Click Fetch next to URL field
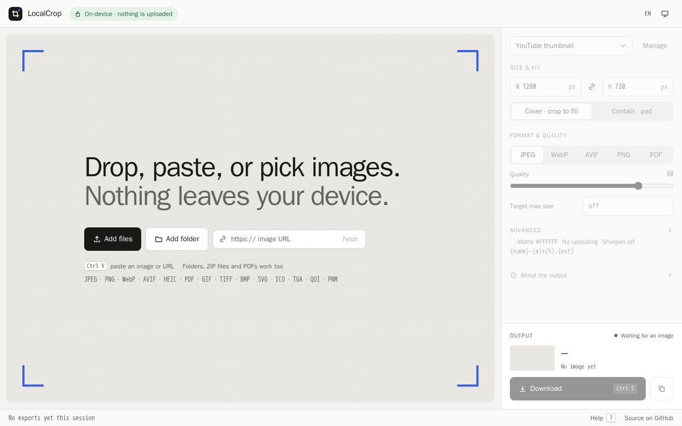Screen dimensions: 682x426 [350, 239]
